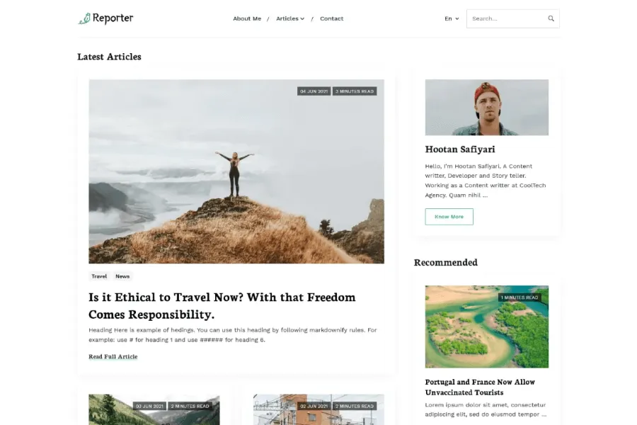637x425 pixels.
Task: Open the 03 Jun 2021 article thumbnail
Action: pos(154,409)
